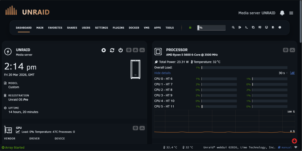Click the red down-arrow scroll button
Image resolution: width=302 pixels, height=151 pixels.
coord(294,141)
